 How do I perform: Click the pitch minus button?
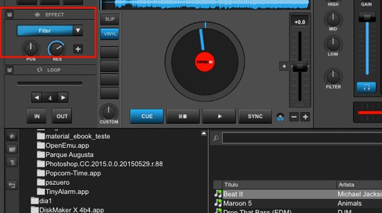(x=294, y=117)
